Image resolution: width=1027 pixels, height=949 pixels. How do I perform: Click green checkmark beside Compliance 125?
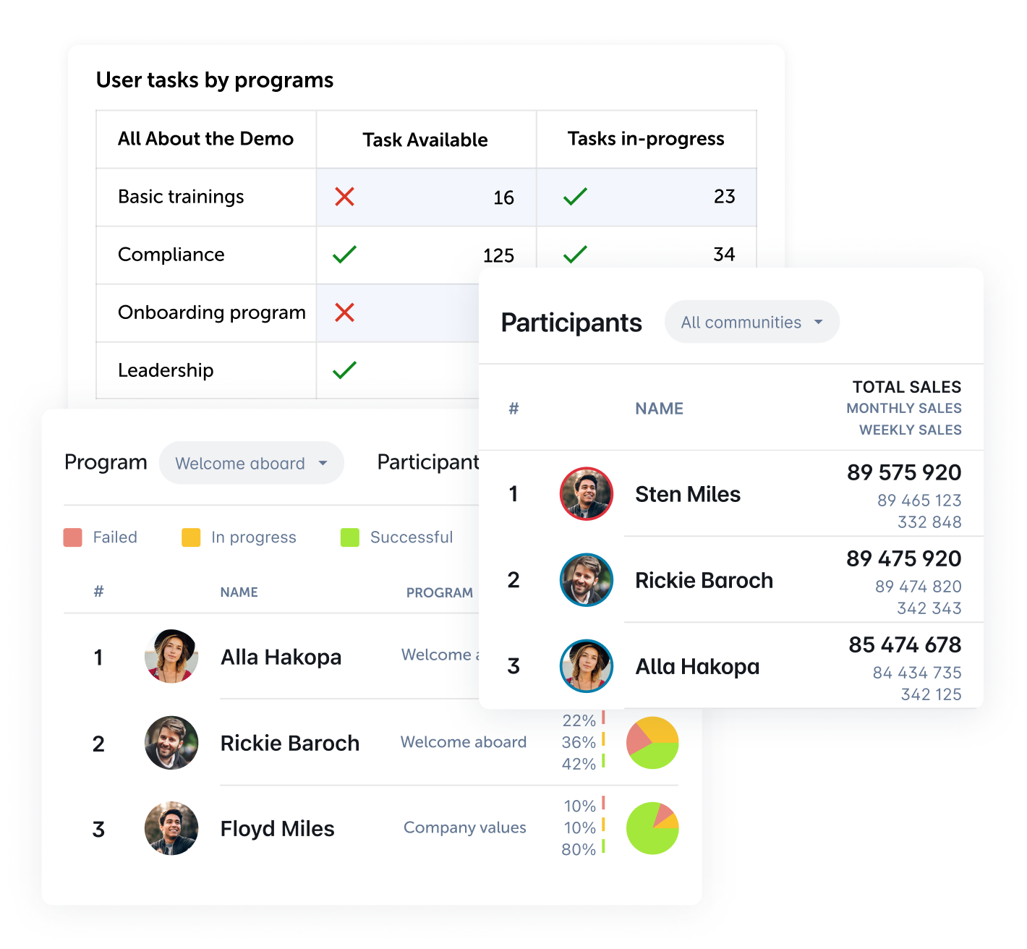(344, 255)
